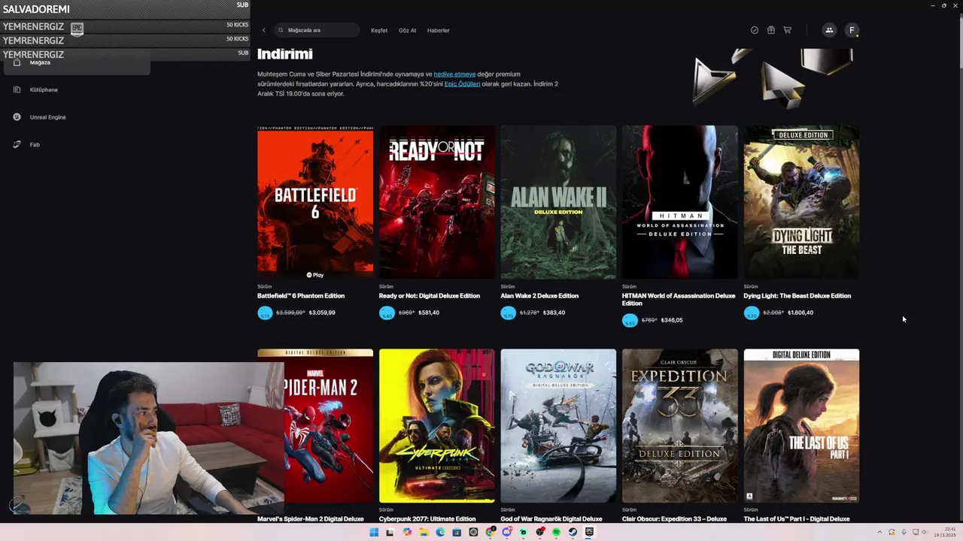The height and width of the screenshot is (541, 963).
Task: Open the friends list icon
Action: point(829,30)
